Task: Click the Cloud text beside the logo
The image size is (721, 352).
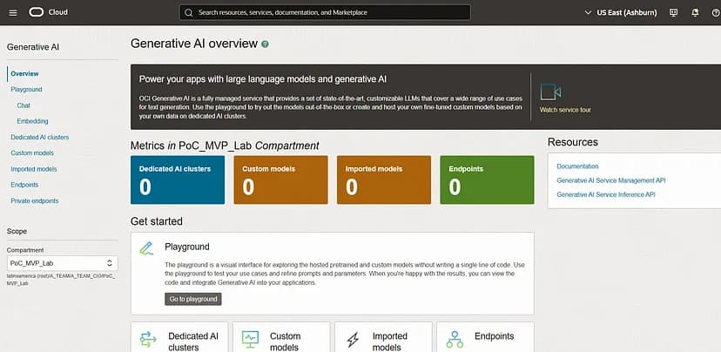Action: pyautogui.click(x=58, y=12)
